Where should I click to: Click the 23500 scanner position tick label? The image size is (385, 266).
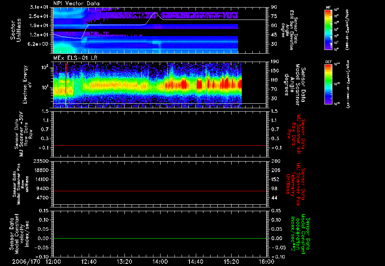pyautogui.click(x=41, y=161)
